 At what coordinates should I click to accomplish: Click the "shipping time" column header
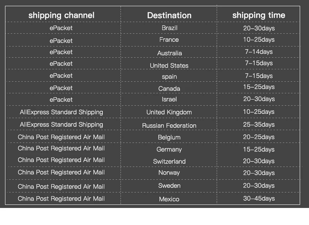pyautogui.click(x=258, y=15)
